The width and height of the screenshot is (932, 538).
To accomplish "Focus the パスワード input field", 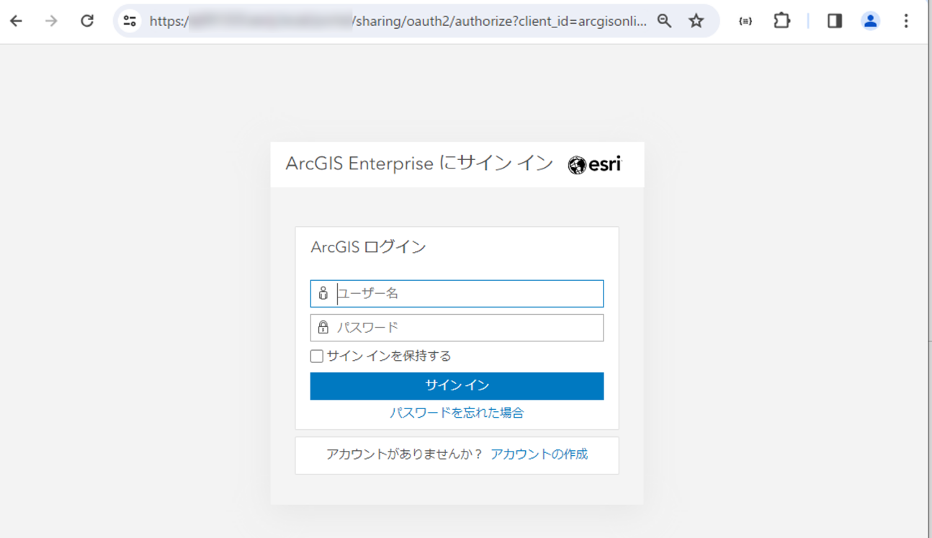I will (x=457, y=328).
